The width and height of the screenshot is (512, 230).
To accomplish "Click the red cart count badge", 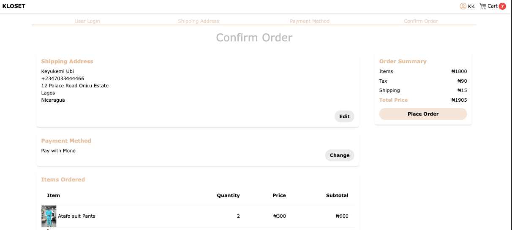I will 502,6.
